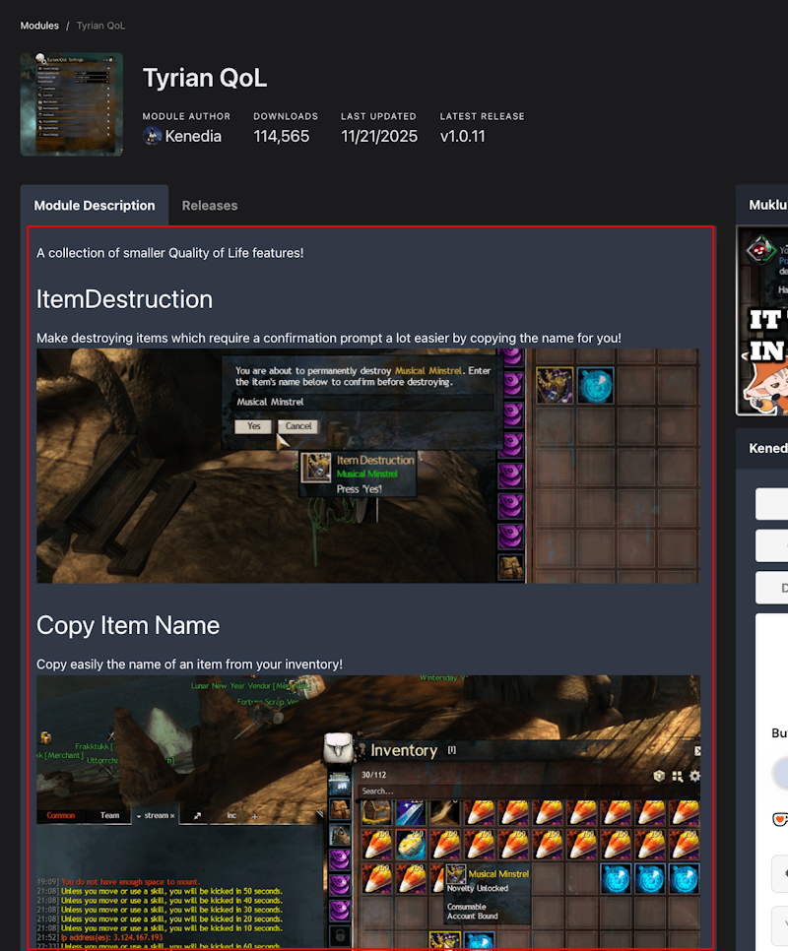Open the Inventory gear settings icon

click(694, 776)
